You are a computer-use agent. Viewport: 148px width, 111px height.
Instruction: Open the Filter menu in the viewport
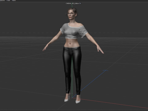[8, 1]
